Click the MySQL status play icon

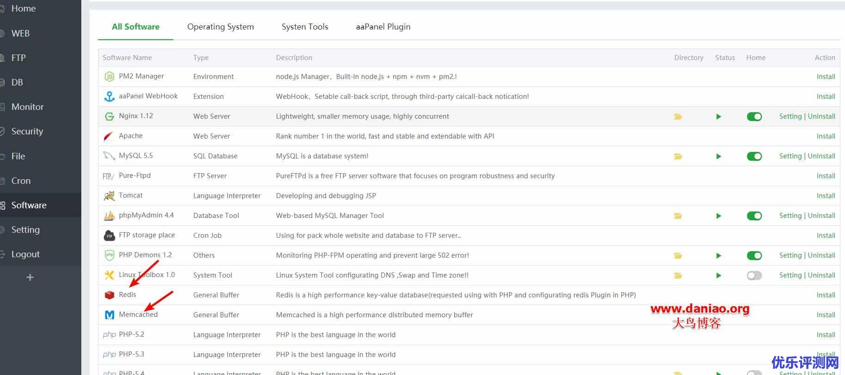tap(718, 157)
